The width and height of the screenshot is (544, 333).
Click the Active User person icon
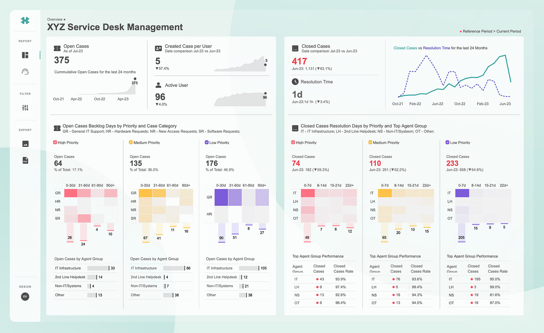(158, 85)
